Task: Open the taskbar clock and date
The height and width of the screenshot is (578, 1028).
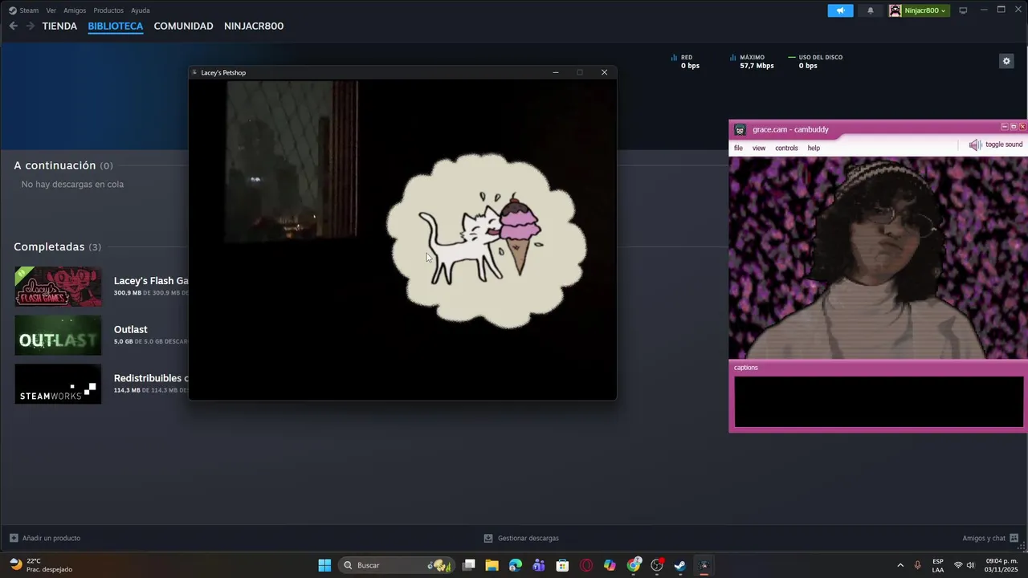Action: (x=1002, y=565)
